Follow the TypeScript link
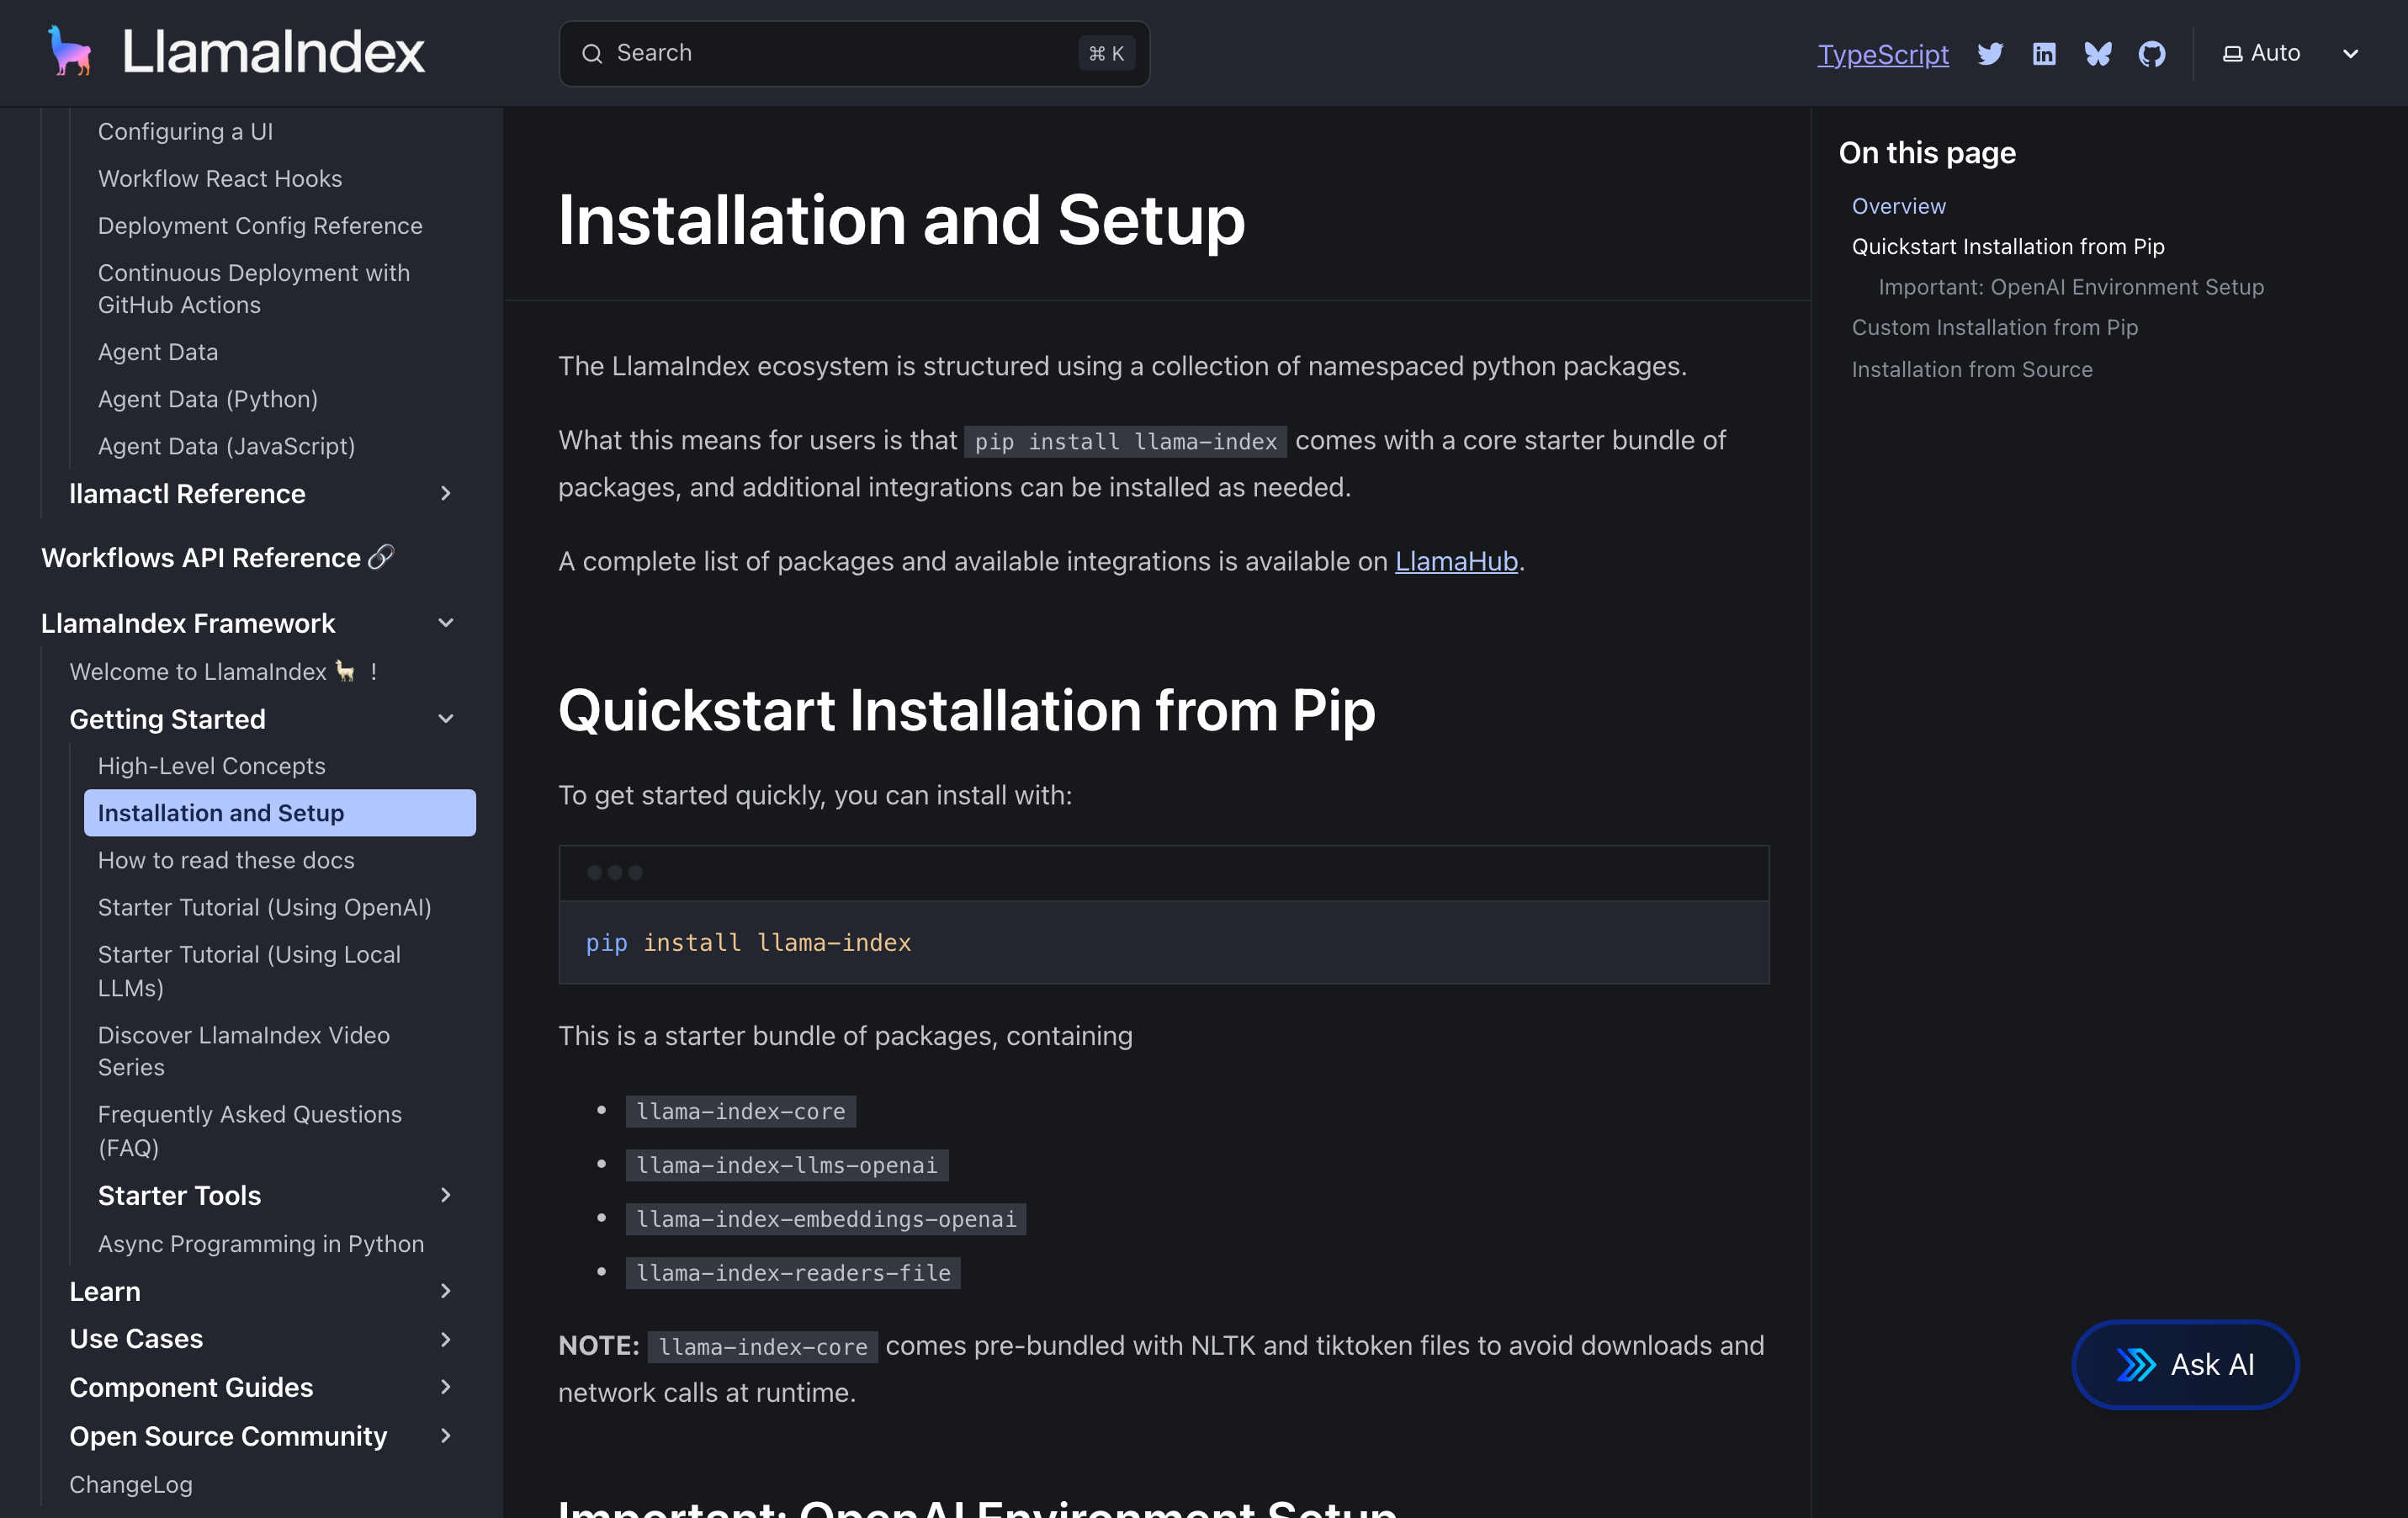The height and width of the screenshot is (1518, 2408). coord(1882,54)
